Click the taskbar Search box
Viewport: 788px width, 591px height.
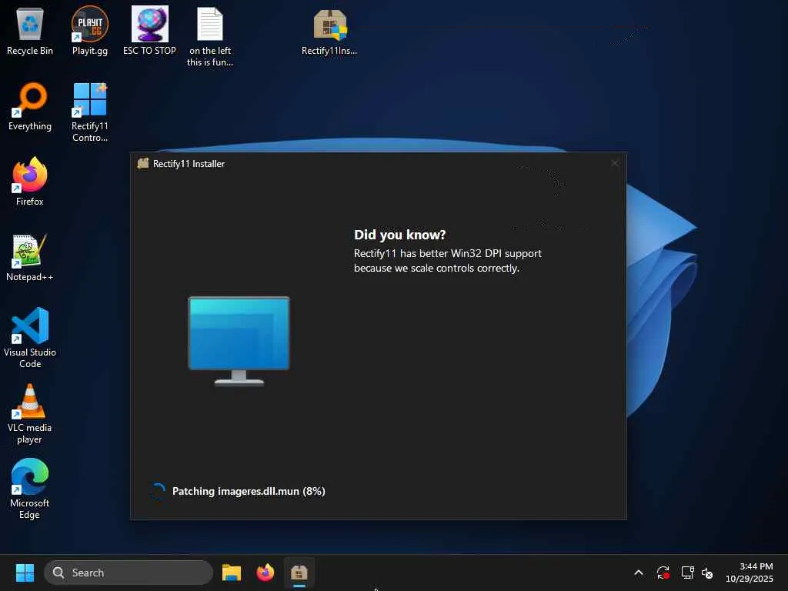[129, 573]
